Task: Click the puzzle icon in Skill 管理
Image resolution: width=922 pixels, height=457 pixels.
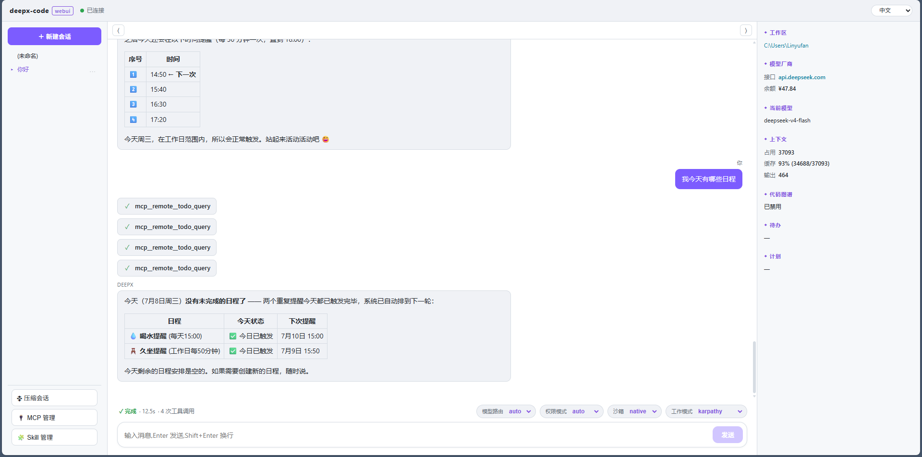Action: point(21,438)
